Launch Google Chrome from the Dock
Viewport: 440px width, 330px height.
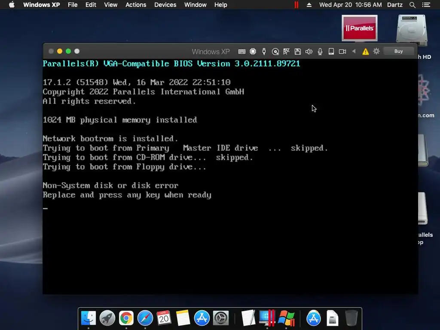(x=126, y=318)
